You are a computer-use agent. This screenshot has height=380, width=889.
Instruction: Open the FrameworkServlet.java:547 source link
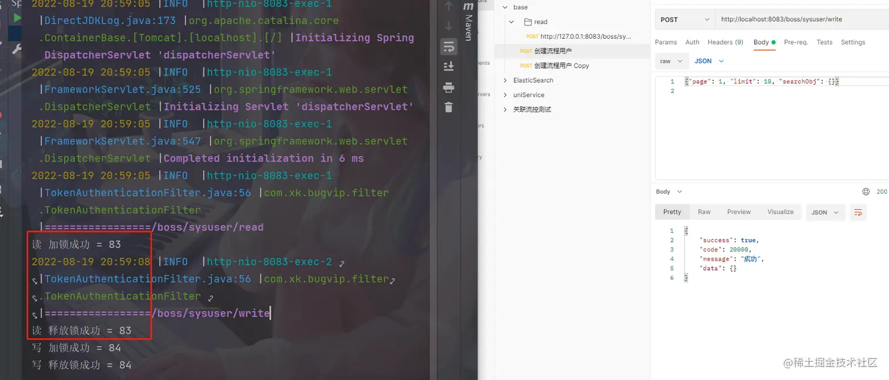(123, 142)
